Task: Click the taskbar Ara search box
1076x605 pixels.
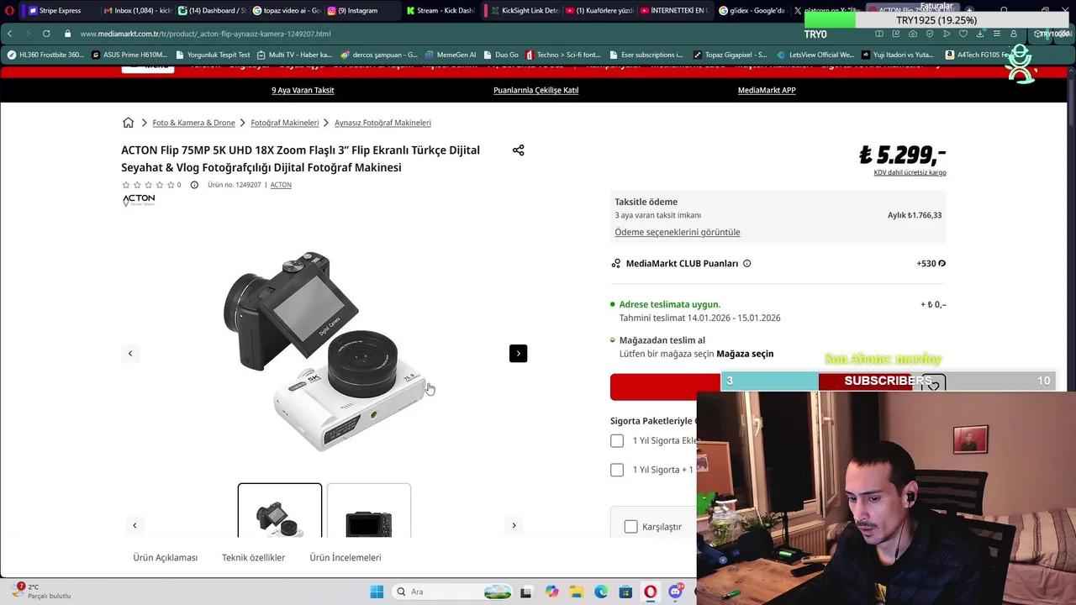Action: click(451, 592)
